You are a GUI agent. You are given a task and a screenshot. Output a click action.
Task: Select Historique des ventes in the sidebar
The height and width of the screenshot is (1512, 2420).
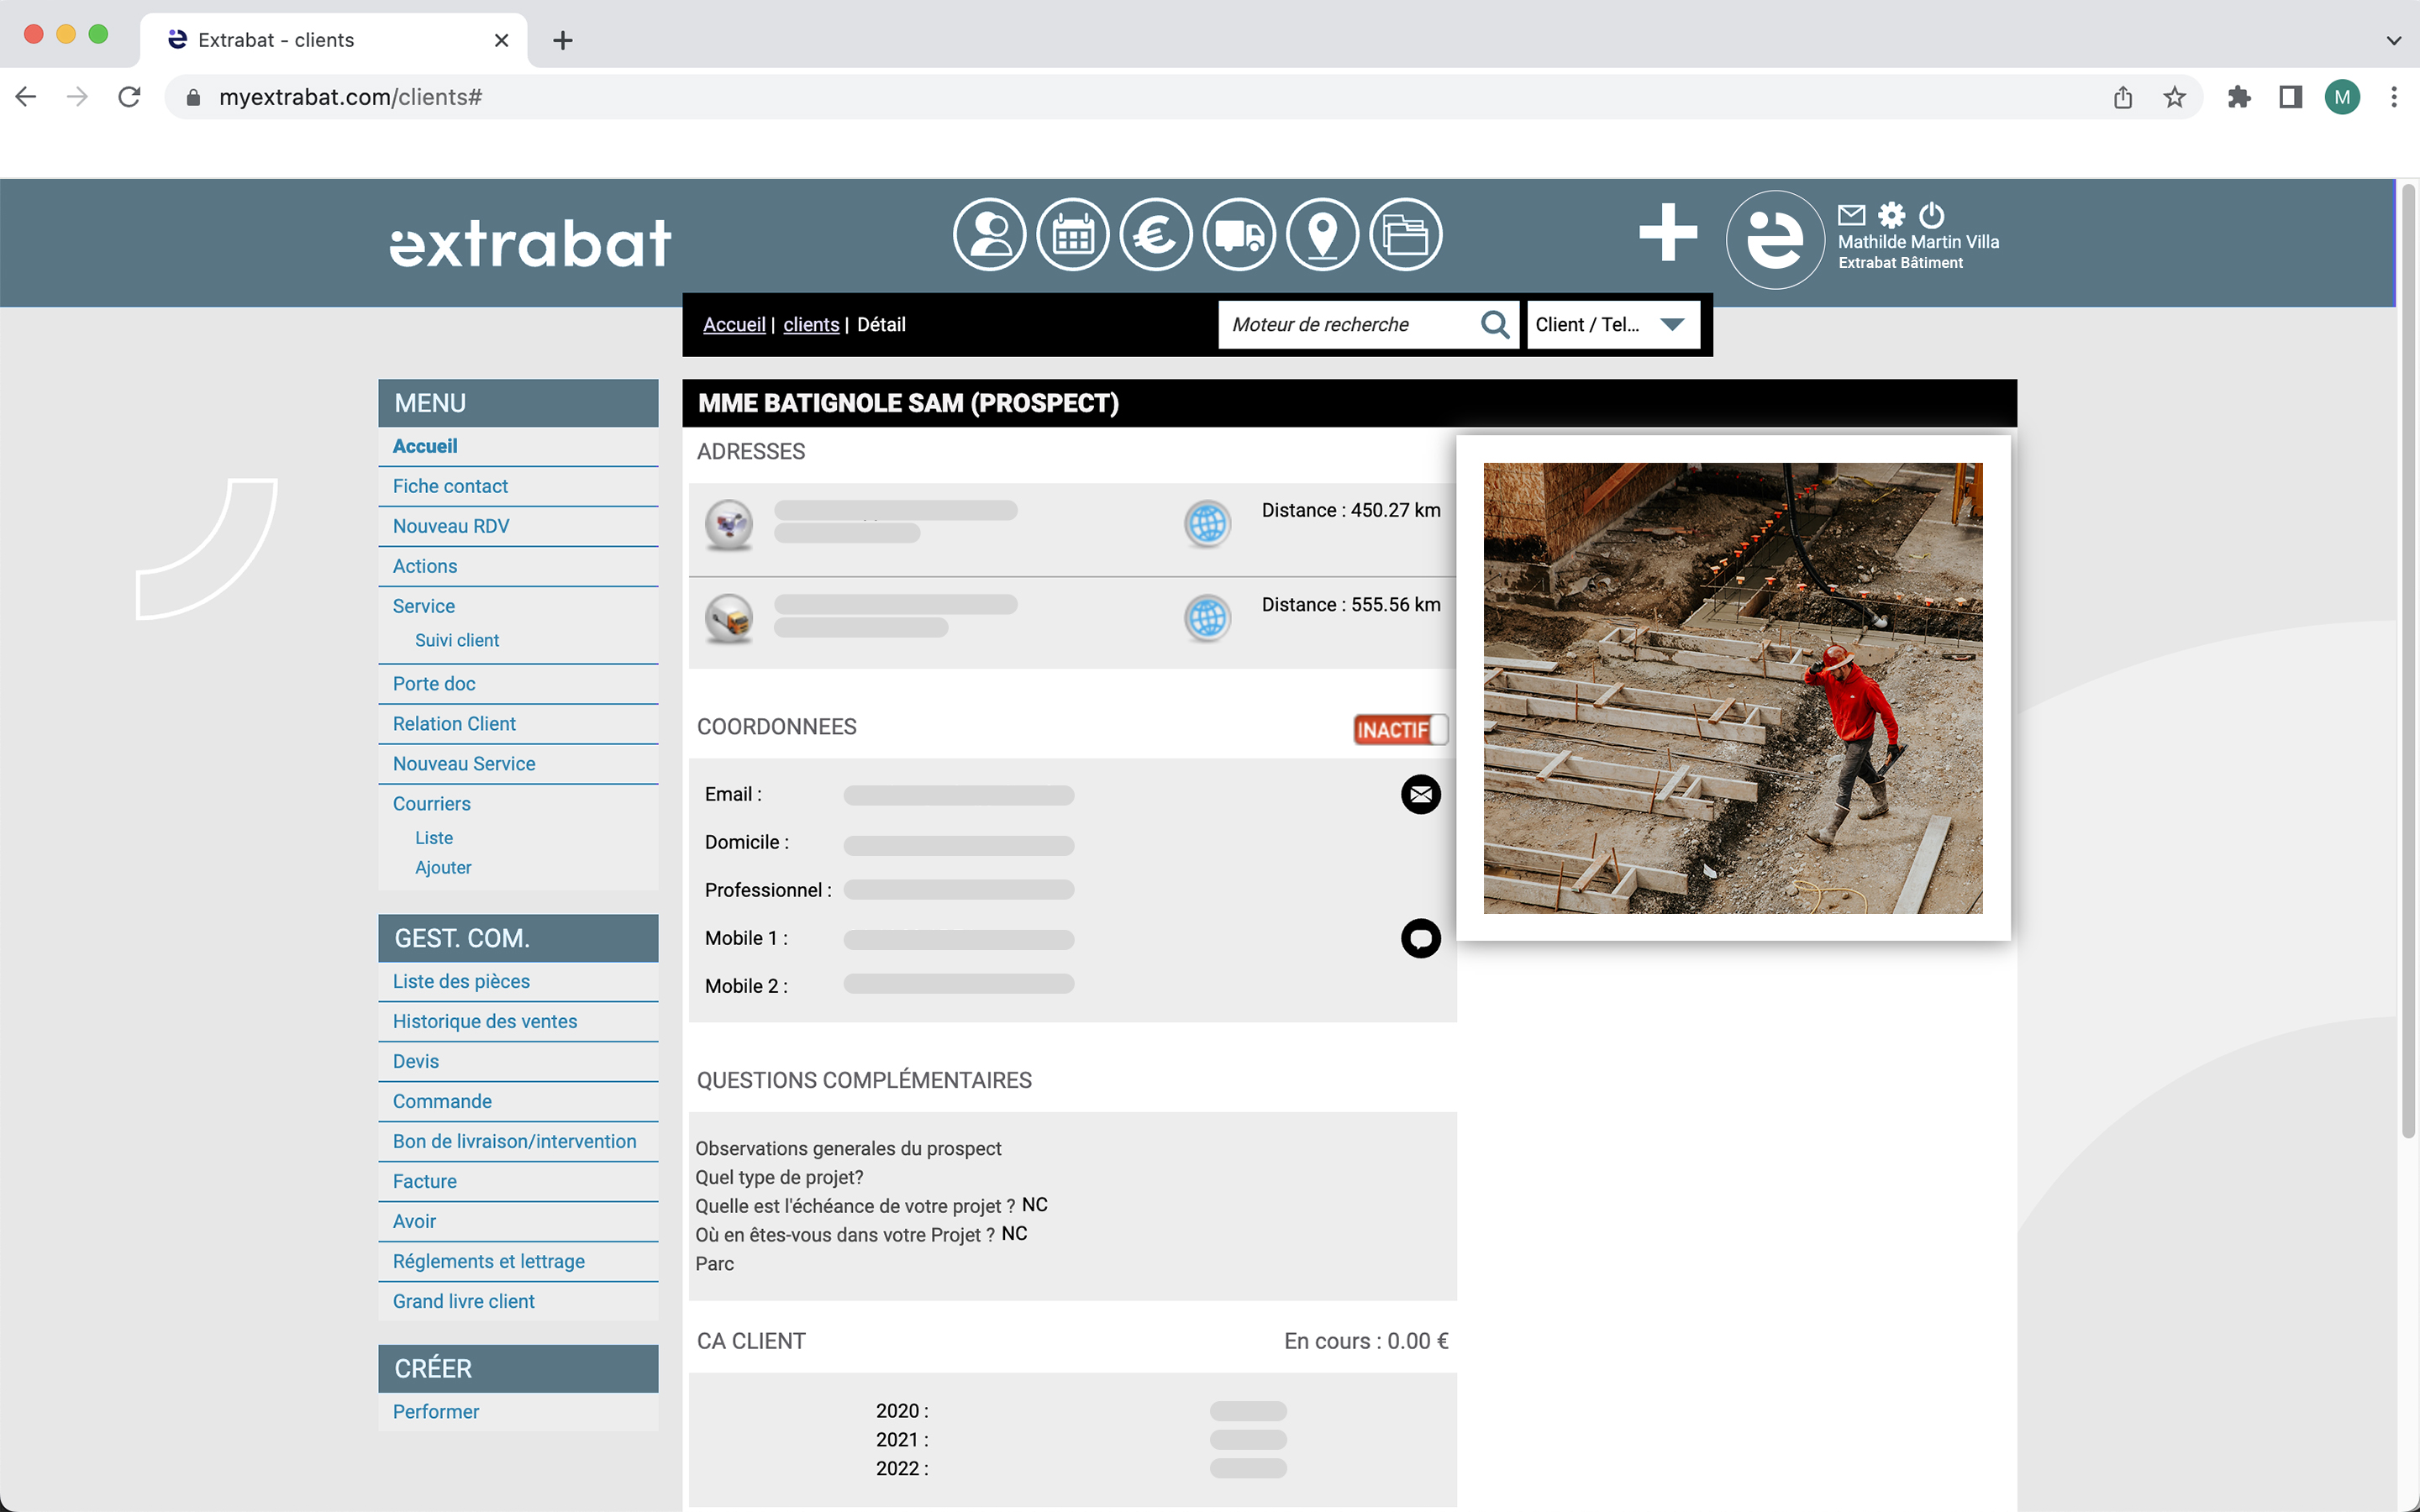pyautogui.click(x=484, y=1021)
